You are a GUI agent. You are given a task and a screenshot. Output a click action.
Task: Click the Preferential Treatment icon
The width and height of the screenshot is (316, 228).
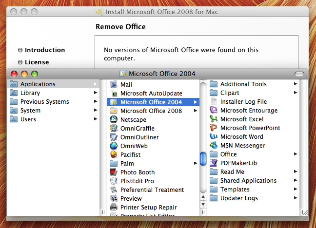(x=114, y=190)
